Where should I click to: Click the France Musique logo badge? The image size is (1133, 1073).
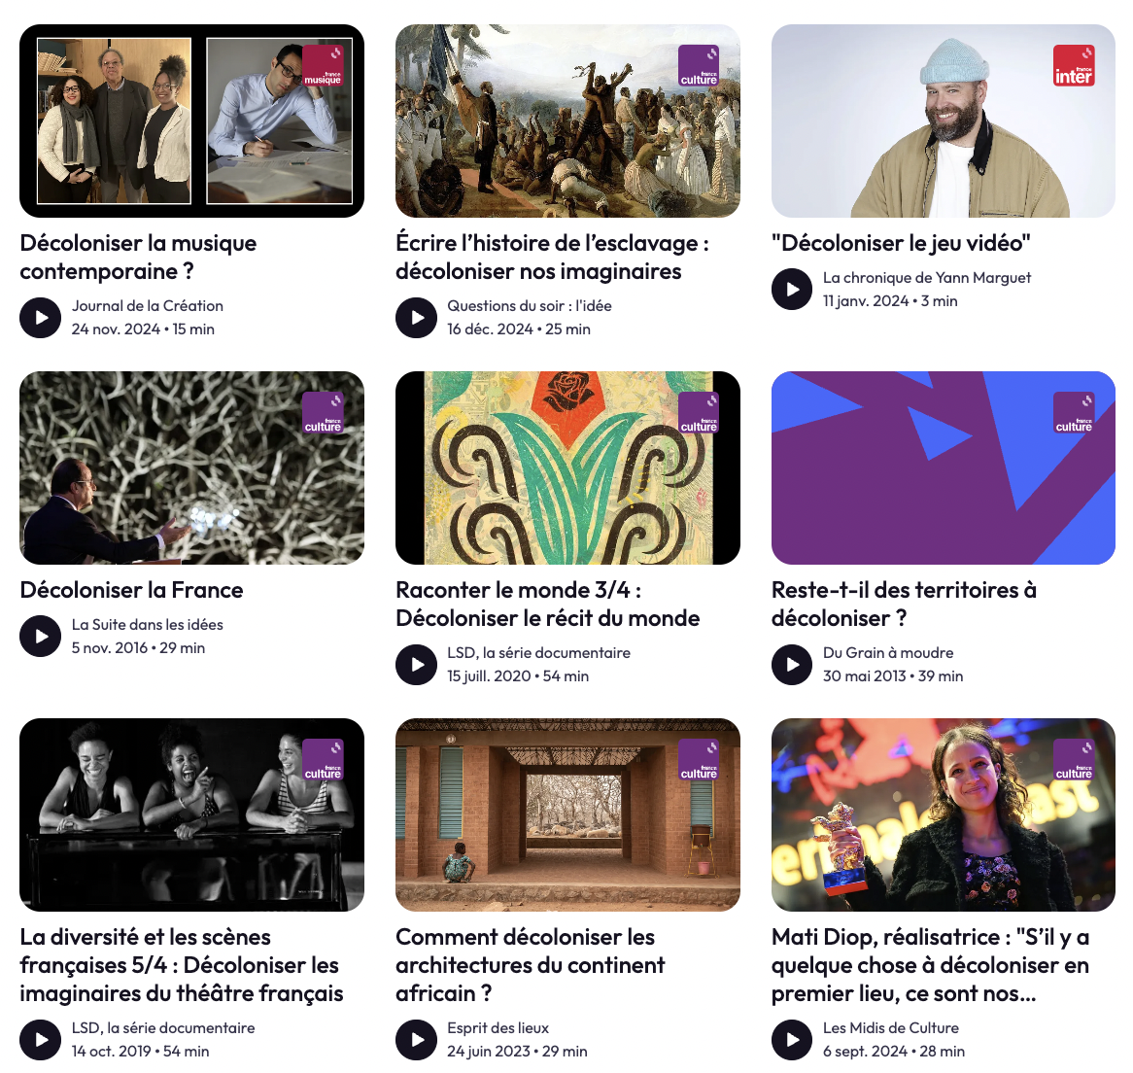(x=323, y=66)
